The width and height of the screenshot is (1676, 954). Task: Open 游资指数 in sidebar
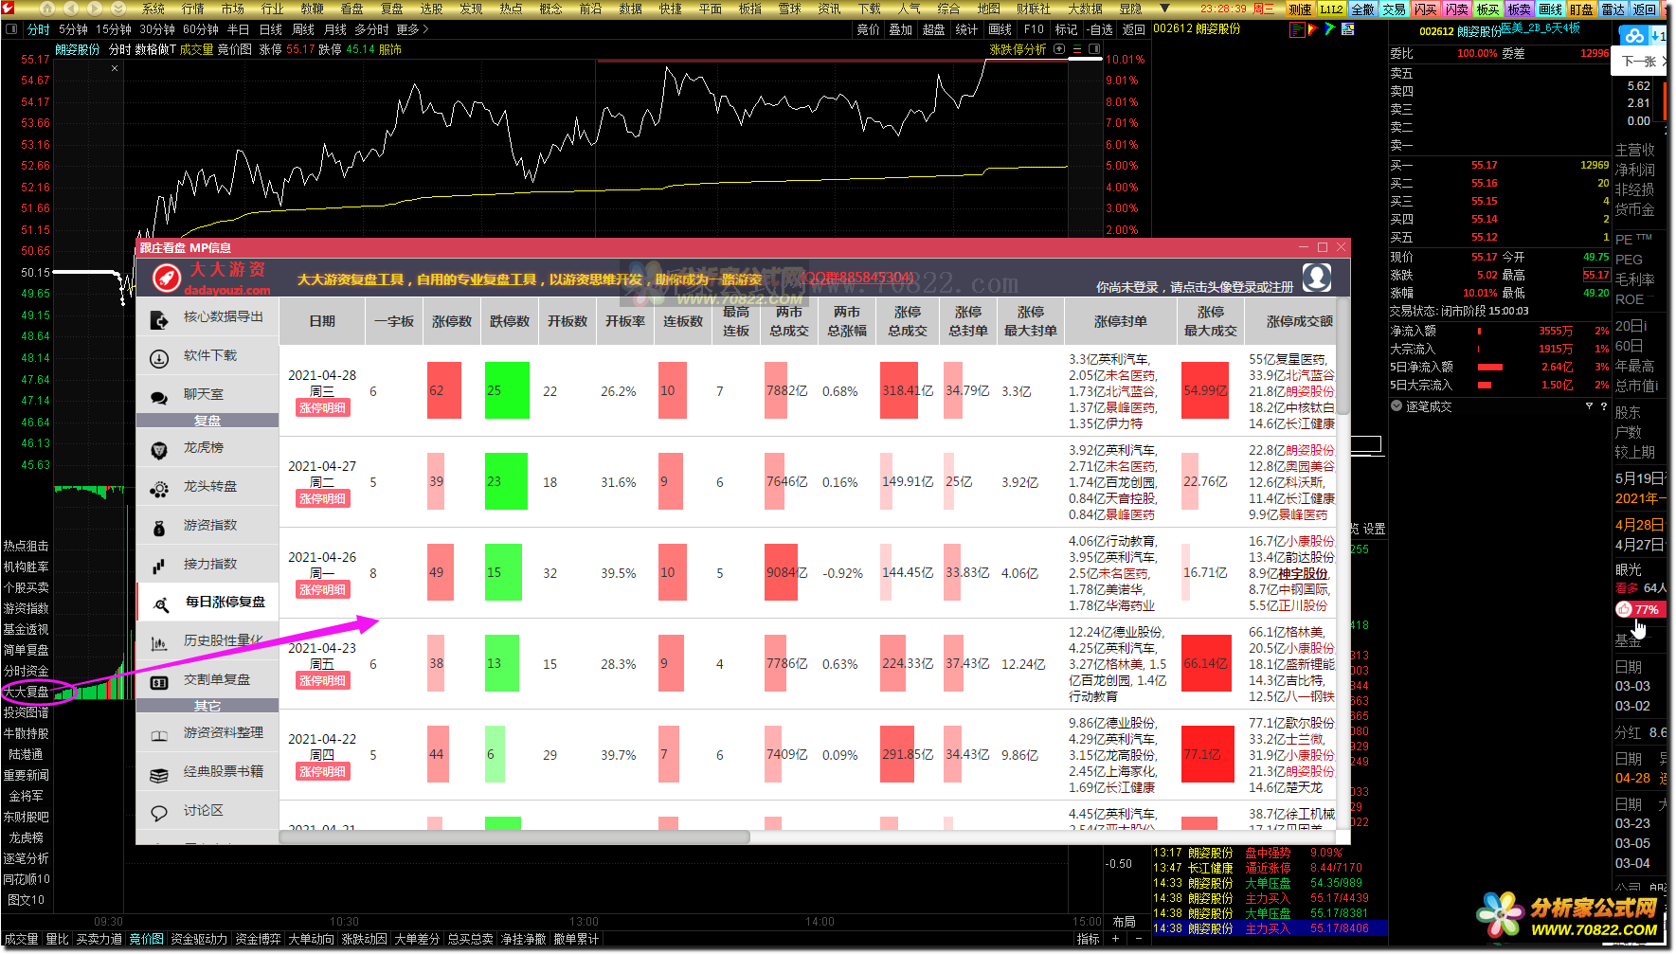point(207,526)
